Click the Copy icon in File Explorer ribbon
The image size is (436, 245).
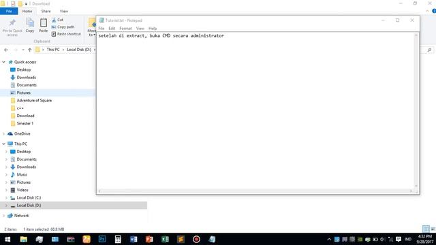[30, 25]
